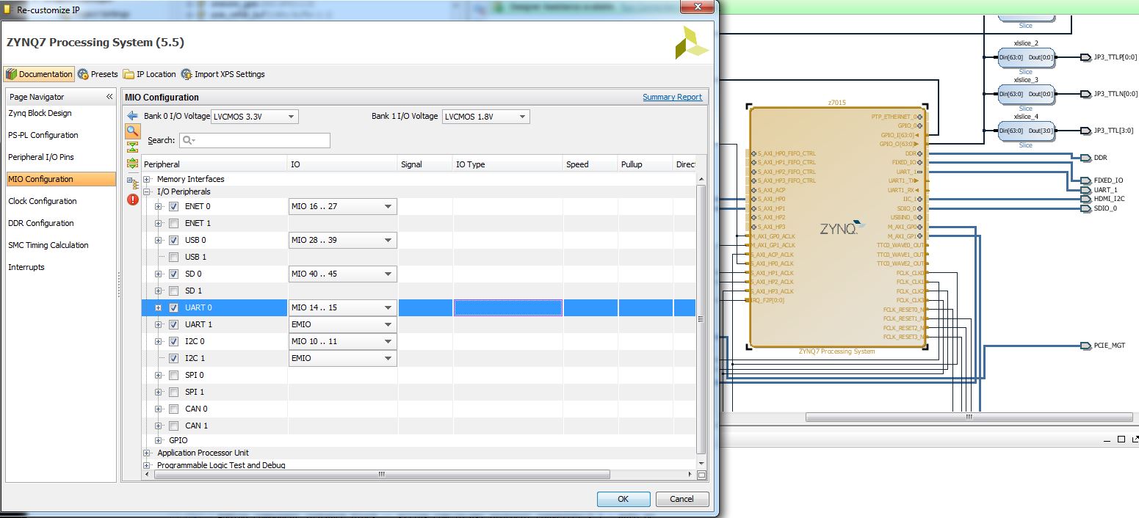Click the red error warning icon

click(x=133, y=199)
